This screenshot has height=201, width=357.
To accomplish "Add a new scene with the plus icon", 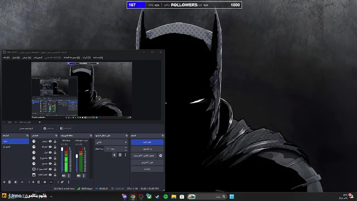I will [x=4, y=182].
